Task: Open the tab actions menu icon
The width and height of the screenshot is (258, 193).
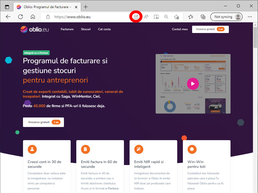Action: click(7, 7)
